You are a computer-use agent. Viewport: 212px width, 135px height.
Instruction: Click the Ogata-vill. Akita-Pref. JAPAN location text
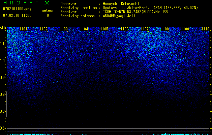point(150,8)
